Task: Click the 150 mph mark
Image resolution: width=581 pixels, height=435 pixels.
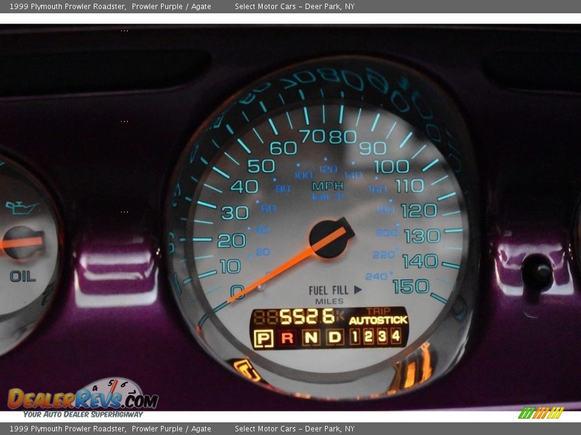Action: coord(411,286)
